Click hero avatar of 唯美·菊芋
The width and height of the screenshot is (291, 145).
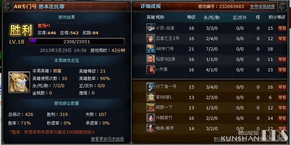151,128
